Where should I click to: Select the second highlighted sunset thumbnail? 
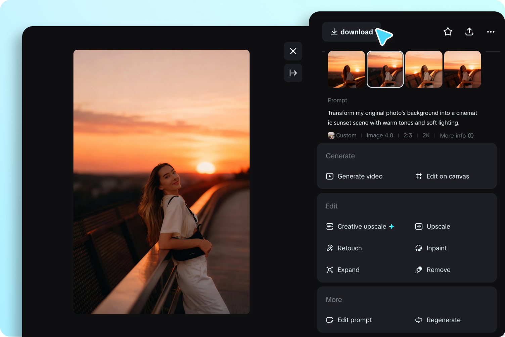coord(385,69)
